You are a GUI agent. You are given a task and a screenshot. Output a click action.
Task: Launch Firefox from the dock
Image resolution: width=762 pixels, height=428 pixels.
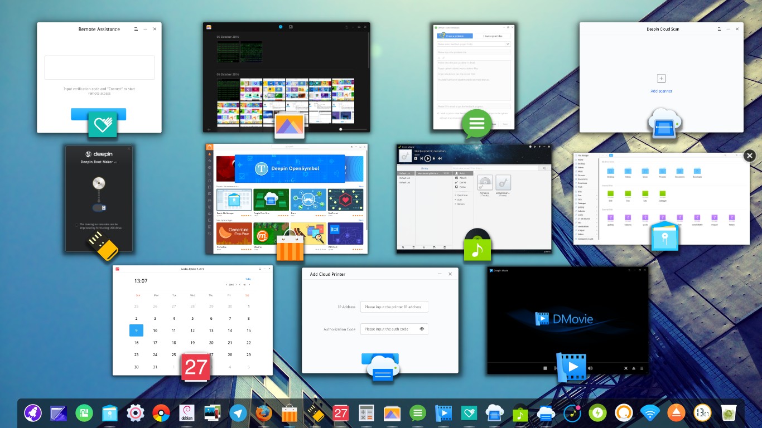coord(264,413)
